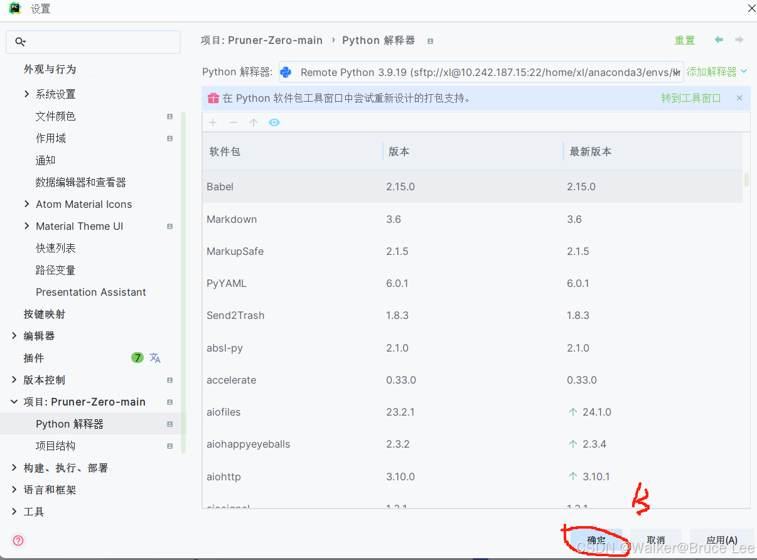
Task: Open the 添加解释器 dropdown
Action: click(x=717, y=72)
